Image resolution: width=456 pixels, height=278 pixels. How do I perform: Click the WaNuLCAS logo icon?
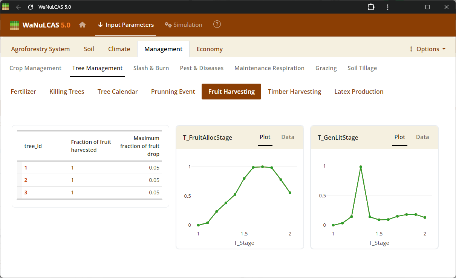click(x=14, y=25)
